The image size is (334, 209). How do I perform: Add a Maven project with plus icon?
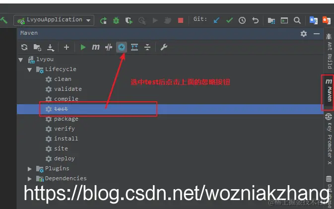(67, 47)
